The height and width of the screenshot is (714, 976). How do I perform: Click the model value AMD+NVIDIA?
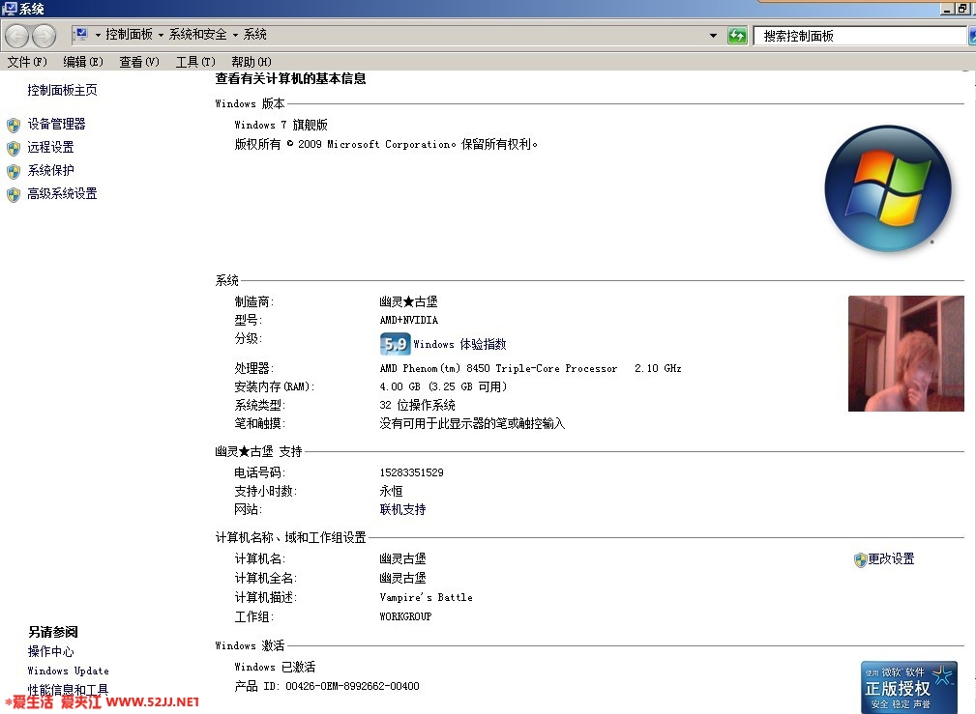(408, 320)
